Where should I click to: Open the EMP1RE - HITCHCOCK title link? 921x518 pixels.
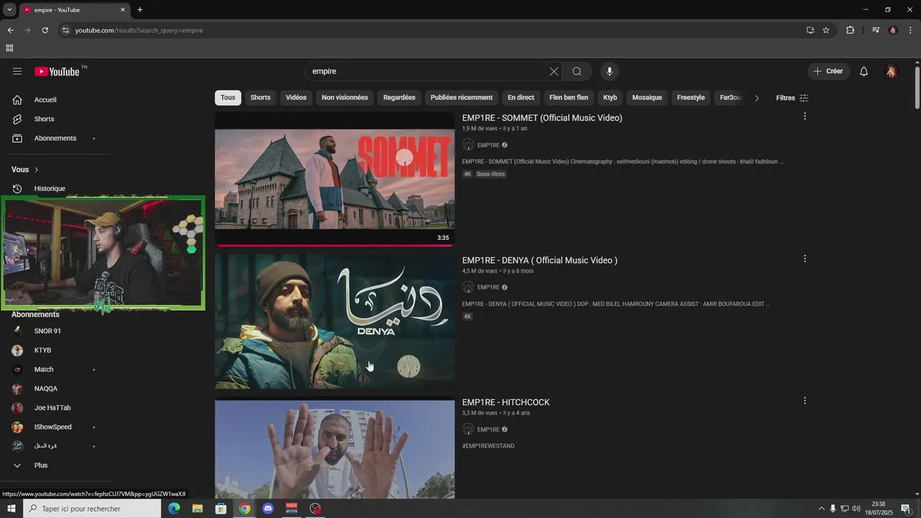coord(506,402)
